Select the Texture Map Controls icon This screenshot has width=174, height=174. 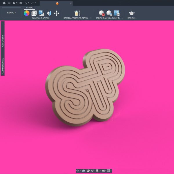(x=49, y=13)
